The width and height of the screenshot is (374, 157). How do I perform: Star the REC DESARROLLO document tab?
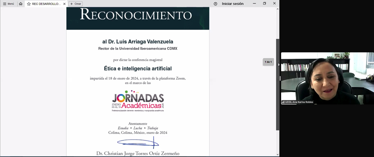point(29,4)
